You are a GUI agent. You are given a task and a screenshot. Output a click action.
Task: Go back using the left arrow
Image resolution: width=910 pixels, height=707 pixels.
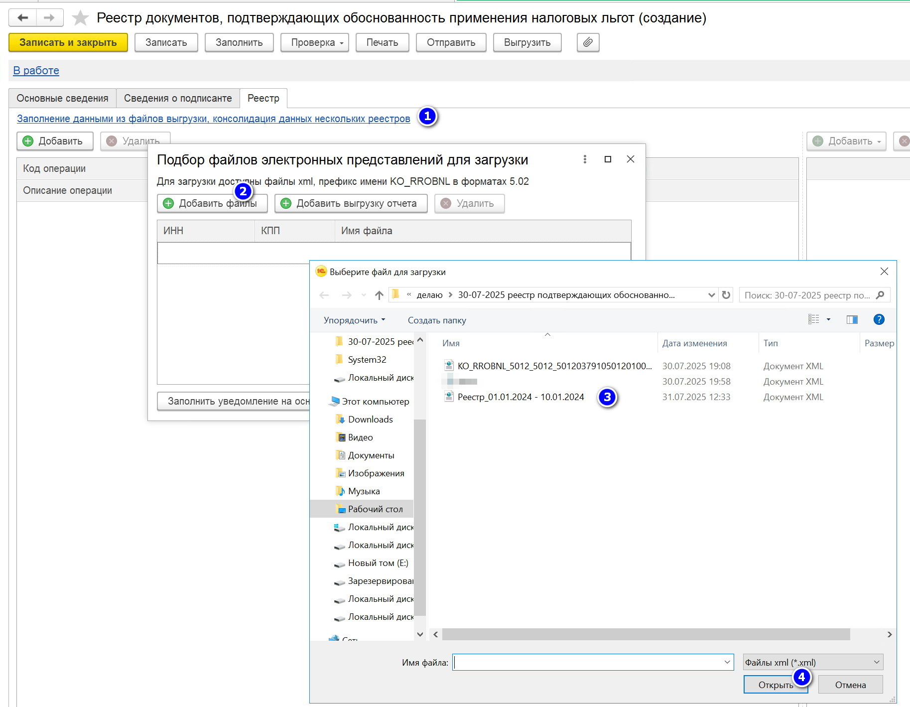[23, 18]
